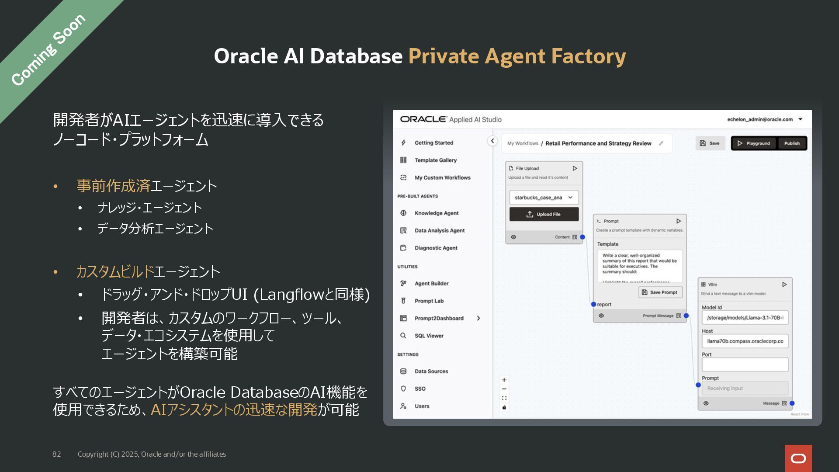Open the Template Gallery menu item
Image resolution: width=839 pixels, height=472 pixels.
point(435,160)
